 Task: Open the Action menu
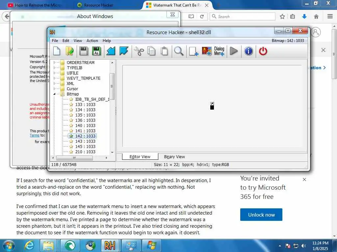tap(92, 41)
